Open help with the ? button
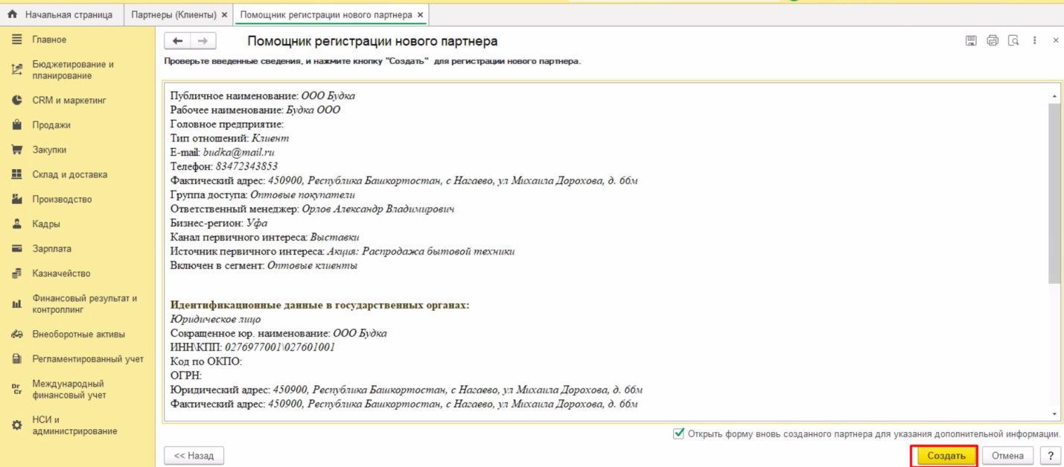This screenshot has height=467, width=1064. [x=1051, y=456]
